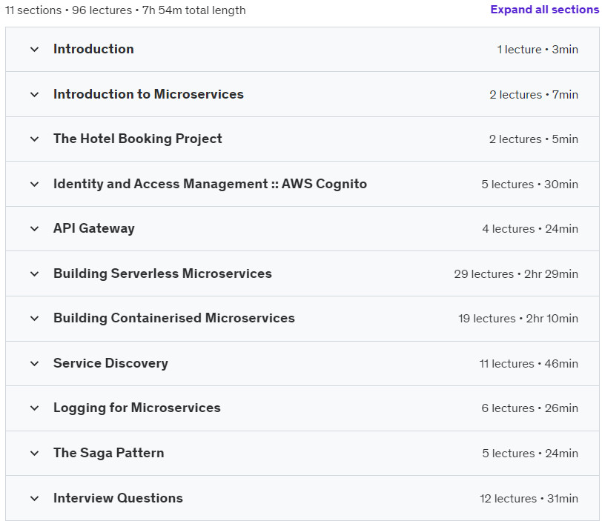Expand The Hotel Booking Project chevron
The image size is (602, 521).
35,139
